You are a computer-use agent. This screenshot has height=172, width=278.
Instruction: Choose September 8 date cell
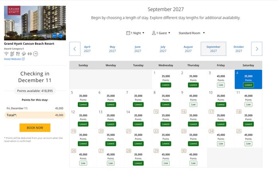[166, 99]
